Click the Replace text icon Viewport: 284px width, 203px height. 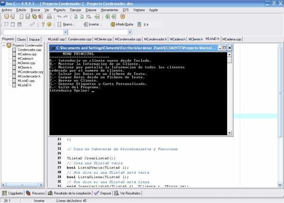tap(82, 17)
